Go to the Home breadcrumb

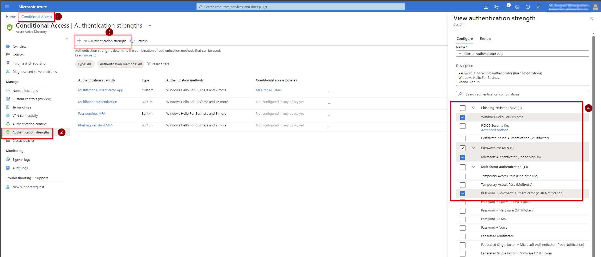click(11, 17)
